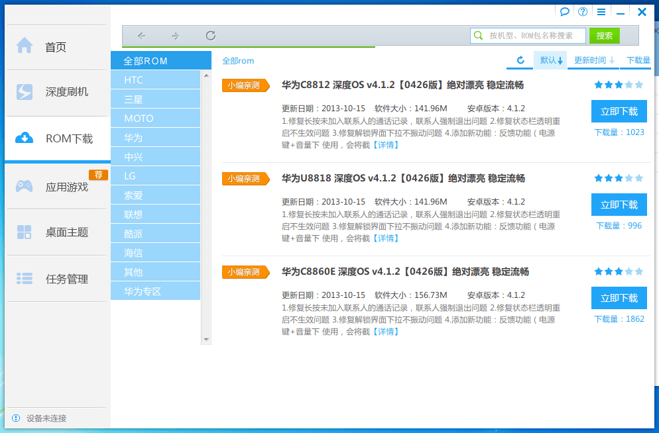
Task: Click the category list scroll down arrow
Action: (x=206, y=339)
